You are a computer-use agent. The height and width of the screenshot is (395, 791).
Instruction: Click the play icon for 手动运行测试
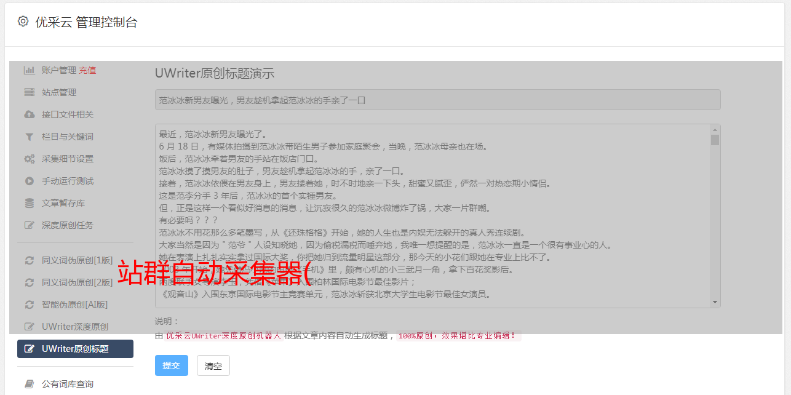pos(29,181)
